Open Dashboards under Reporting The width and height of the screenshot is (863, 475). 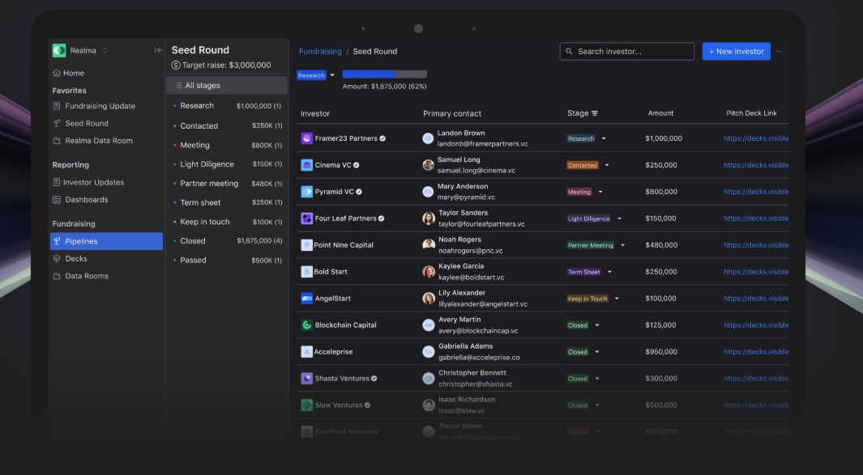coord(80,200)
